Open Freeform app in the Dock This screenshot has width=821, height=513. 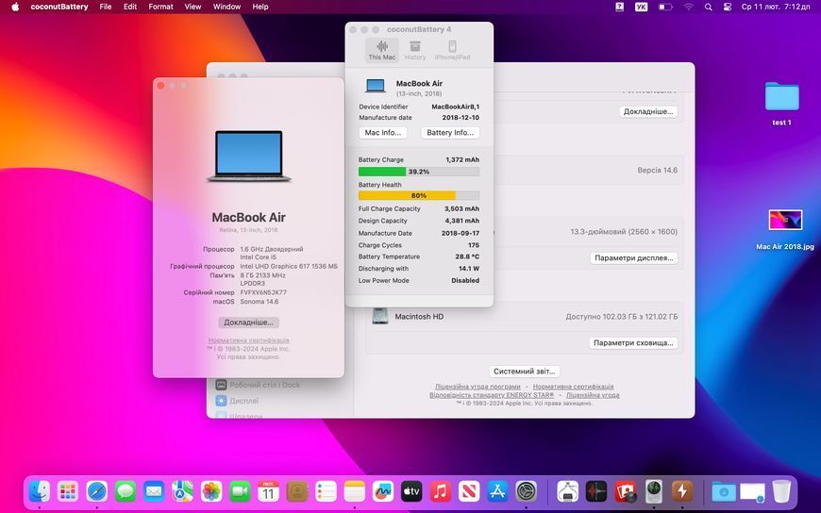[x=383, y=491]
